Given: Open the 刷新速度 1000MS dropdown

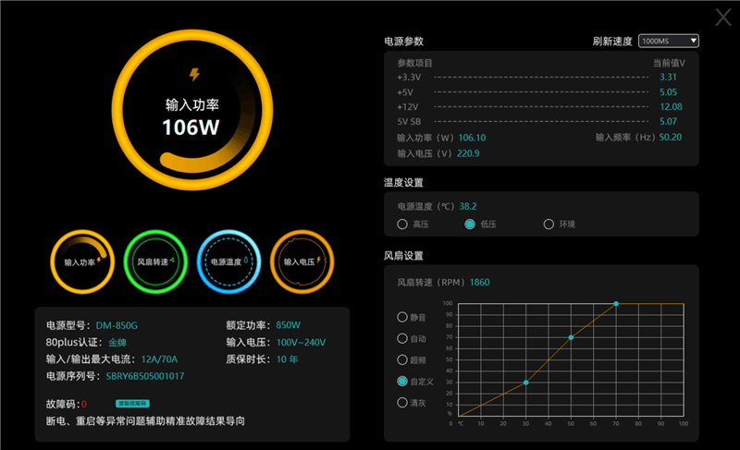Looking at the screenshot, I should [668, 41].
